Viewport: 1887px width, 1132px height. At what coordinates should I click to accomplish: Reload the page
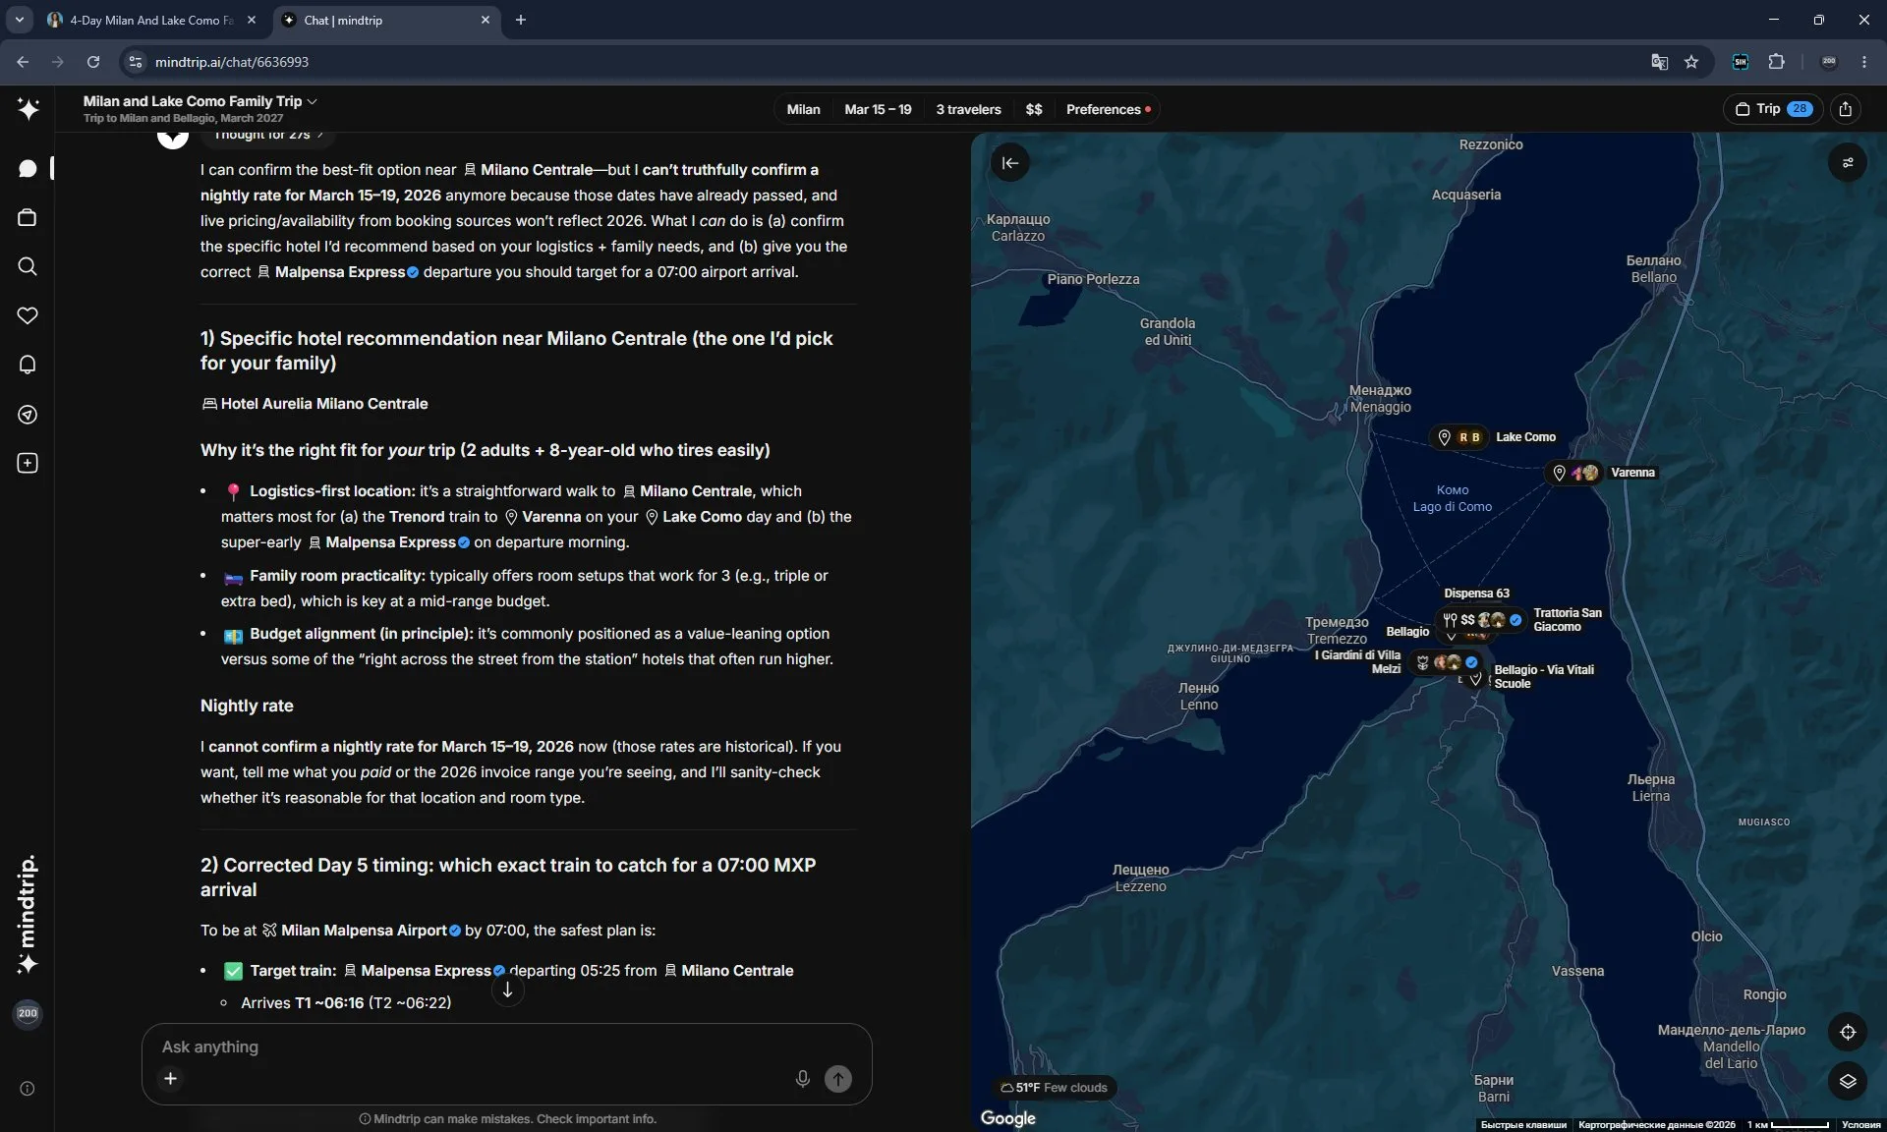click(93, 62)
